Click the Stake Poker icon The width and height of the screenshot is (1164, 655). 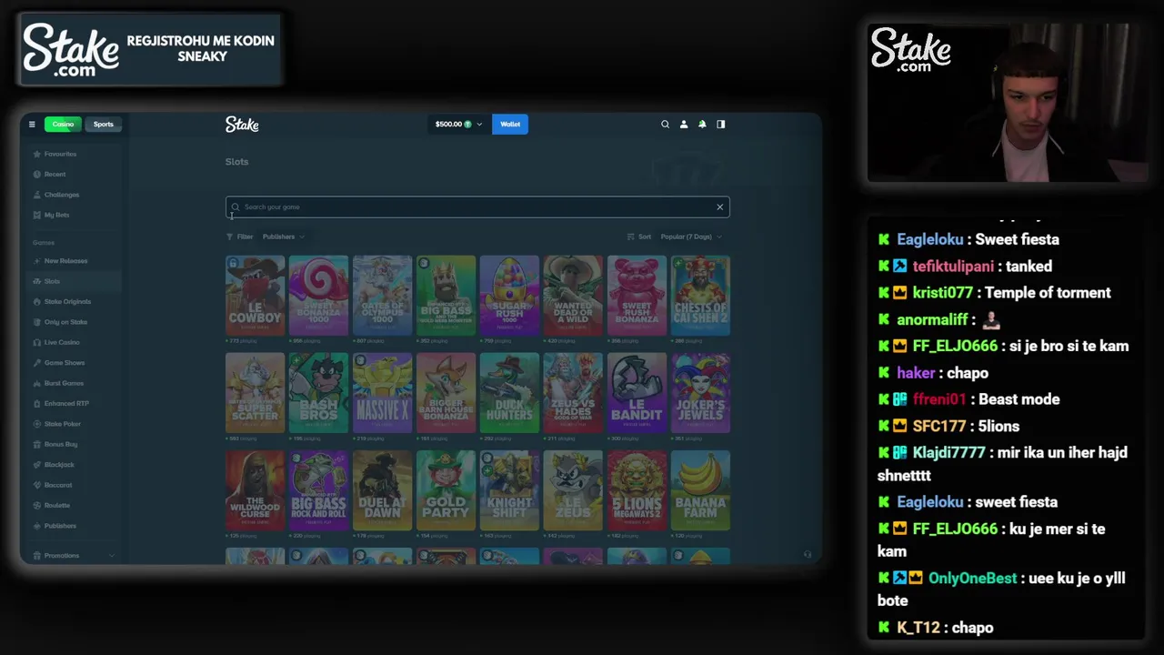coord(37,424)
